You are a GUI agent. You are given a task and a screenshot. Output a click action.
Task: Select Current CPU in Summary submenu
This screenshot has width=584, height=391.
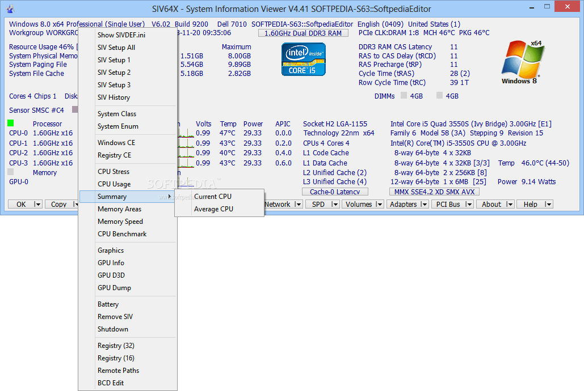220,197
